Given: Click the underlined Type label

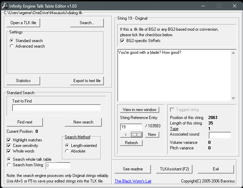Looking at the screenshot, I should click(174, 129).
